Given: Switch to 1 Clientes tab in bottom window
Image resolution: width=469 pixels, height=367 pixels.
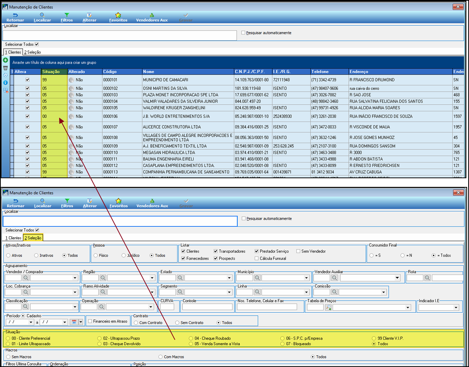Looking at the screenshot, I should (13, 238).
